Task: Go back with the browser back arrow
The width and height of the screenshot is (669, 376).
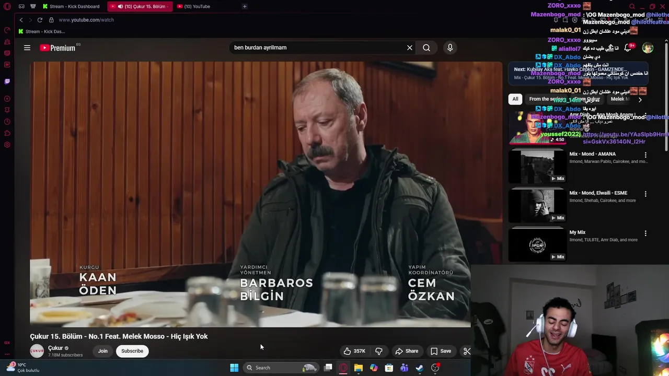Action: (21, 20)
